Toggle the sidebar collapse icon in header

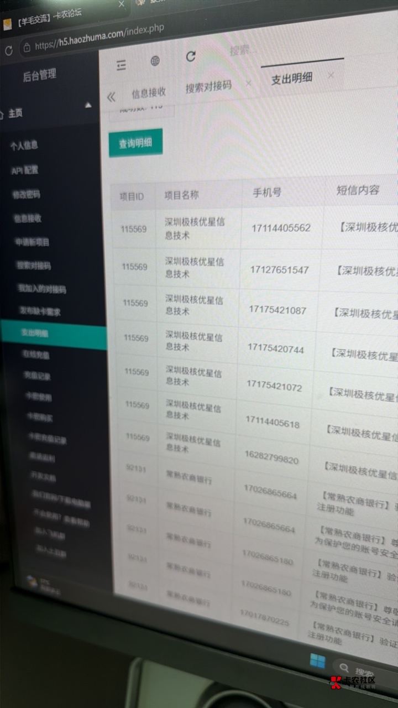(122, 65)
